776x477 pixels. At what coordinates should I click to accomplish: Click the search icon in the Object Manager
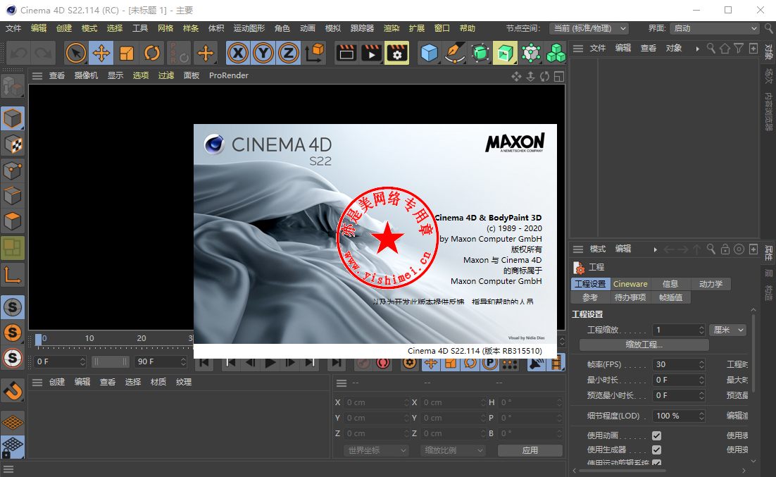click(711, 48)
